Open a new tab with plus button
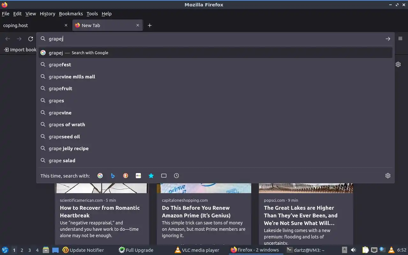The image size is (408, 255). (x=149, y=25)
